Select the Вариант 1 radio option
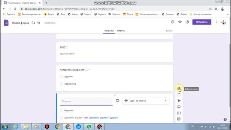 61,110
